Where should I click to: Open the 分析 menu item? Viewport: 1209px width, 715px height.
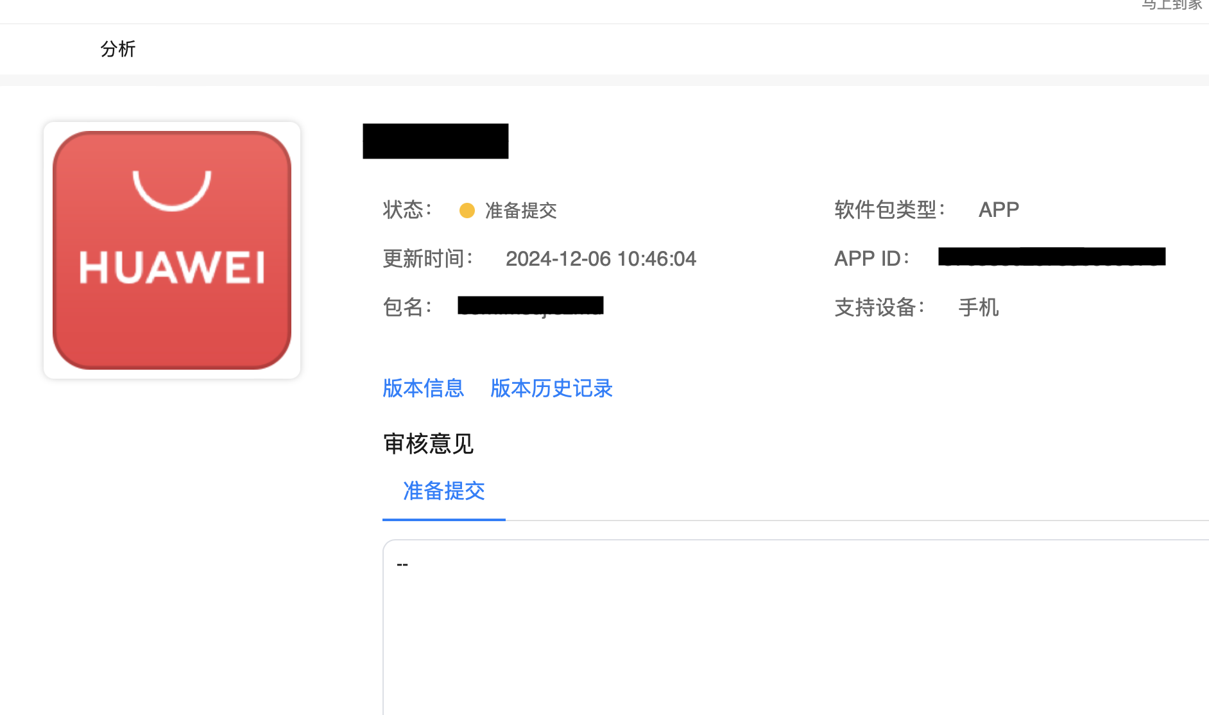[118, 49]
